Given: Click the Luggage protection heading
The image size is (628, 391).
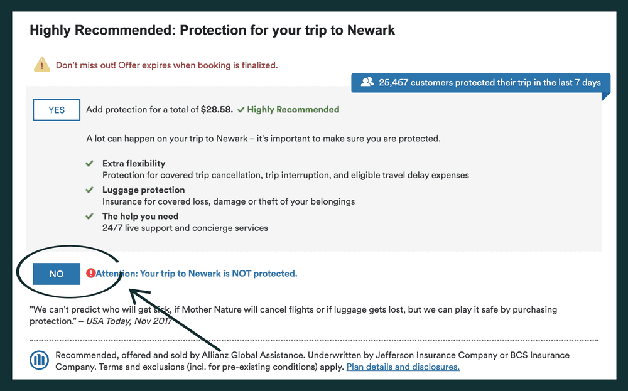Looking at the screenshot, I should pyautogui.click(x=144, y=190).
